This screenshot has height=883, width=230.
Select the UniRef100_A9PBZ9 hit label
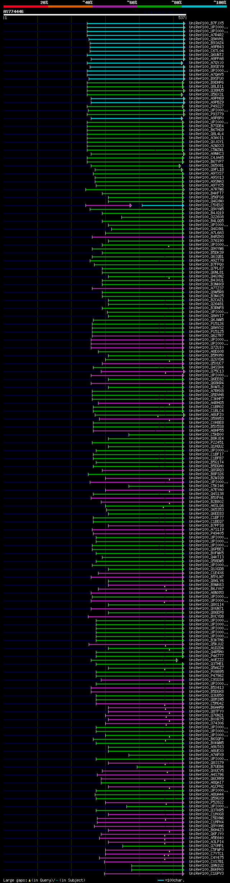coord(206,102)
